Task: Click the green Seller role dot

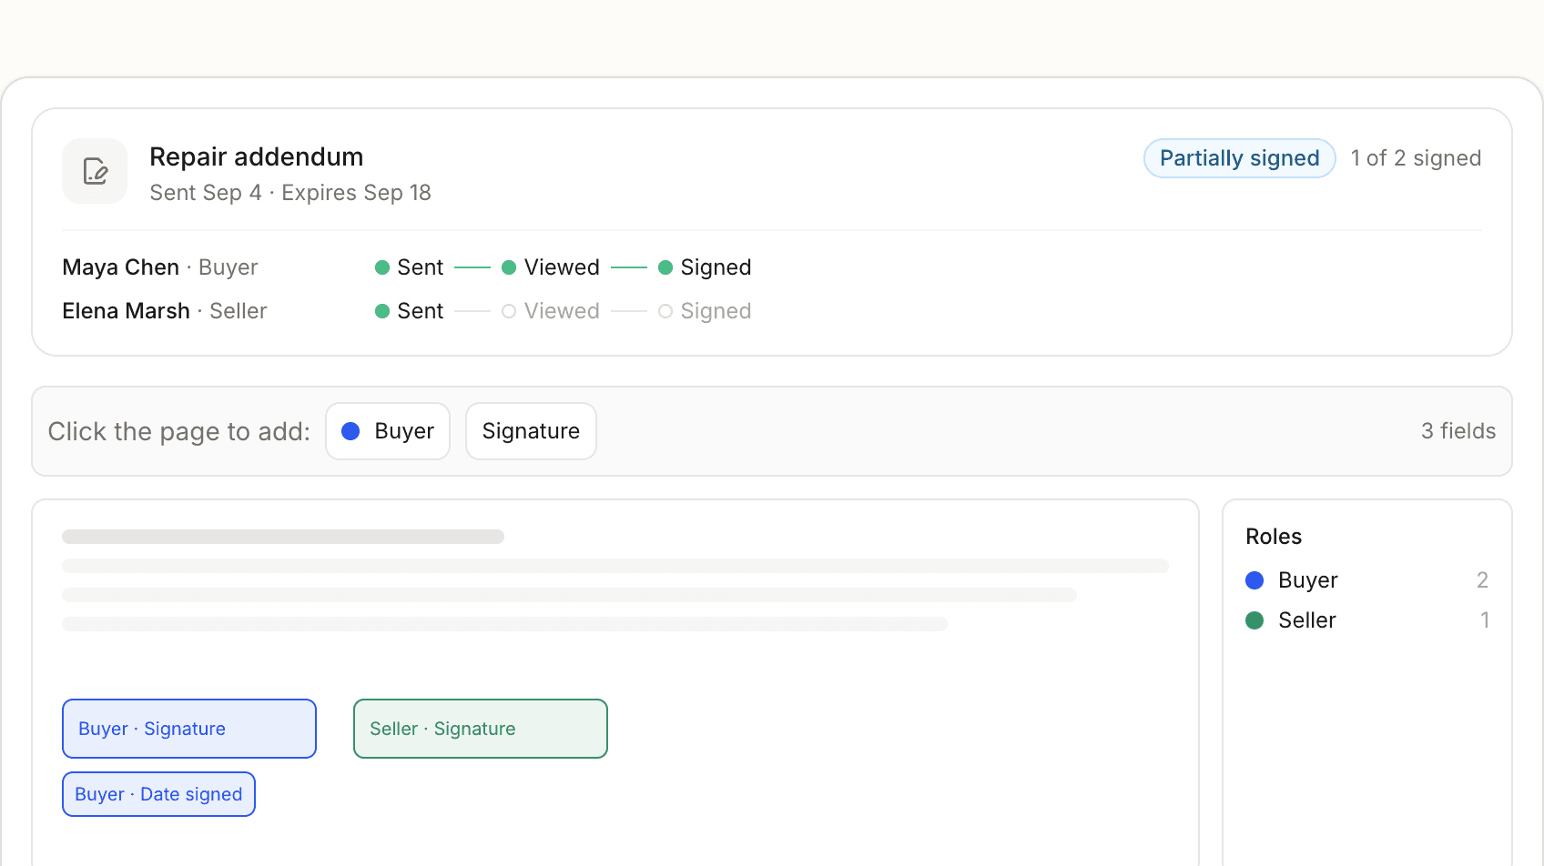Action: 1254,620
